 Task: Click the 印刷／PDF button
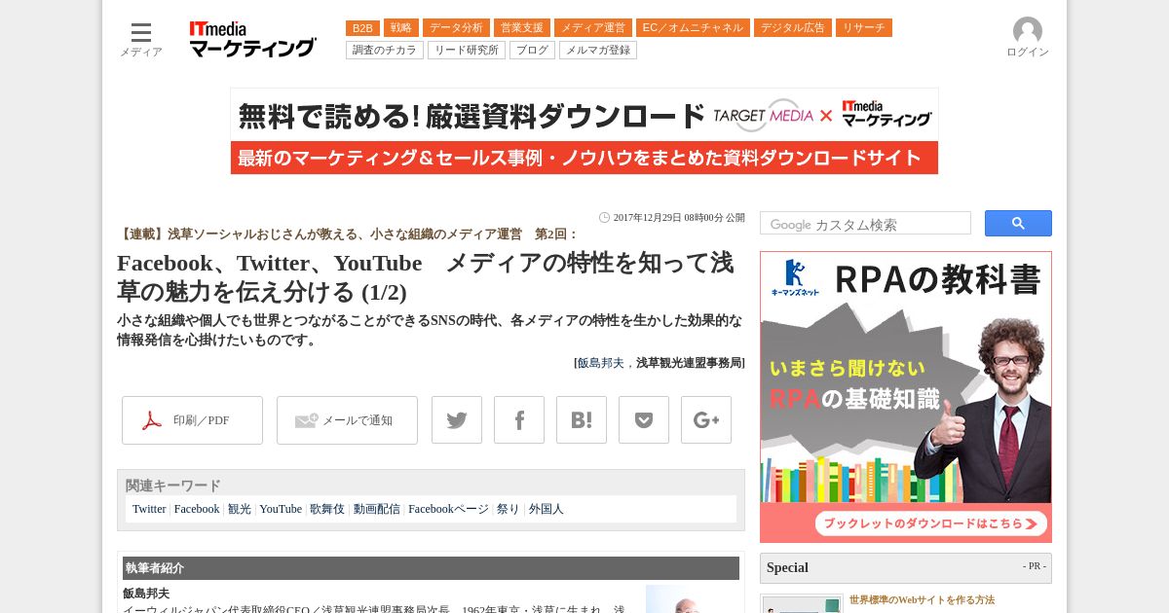tap(192, 420)
